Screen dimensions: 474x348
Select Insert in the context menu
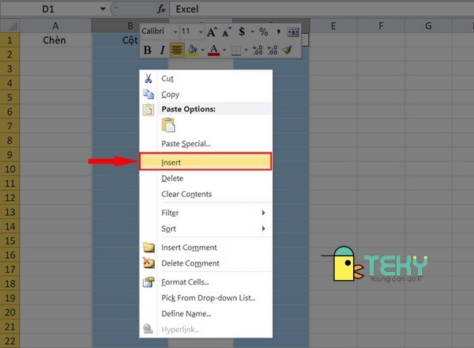(x=205, y=162)
